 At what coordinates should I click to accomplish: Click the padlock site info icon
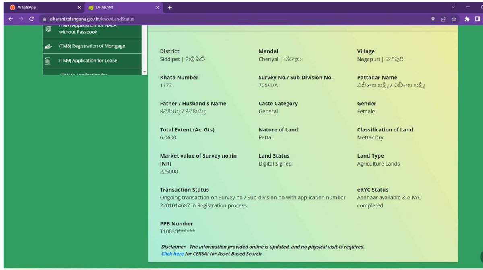click(x=45, y=19)
